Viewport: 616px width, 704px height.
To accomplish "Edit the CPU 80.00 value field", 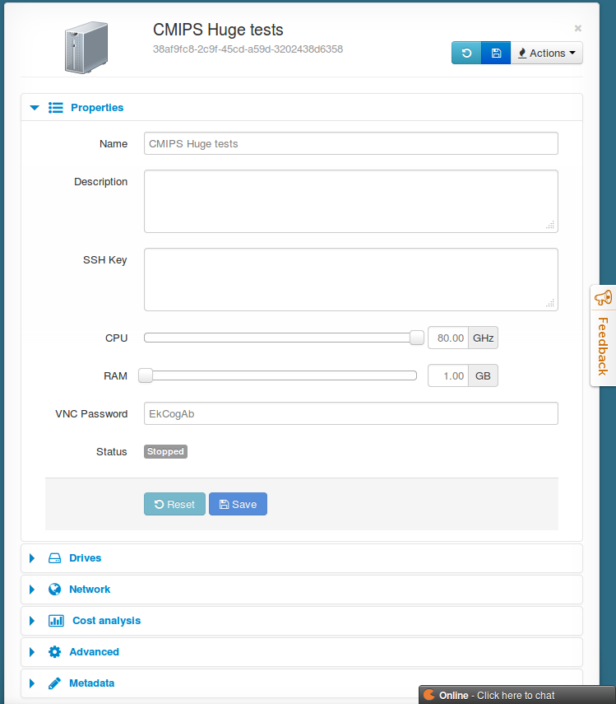I will tap(448, 338).
